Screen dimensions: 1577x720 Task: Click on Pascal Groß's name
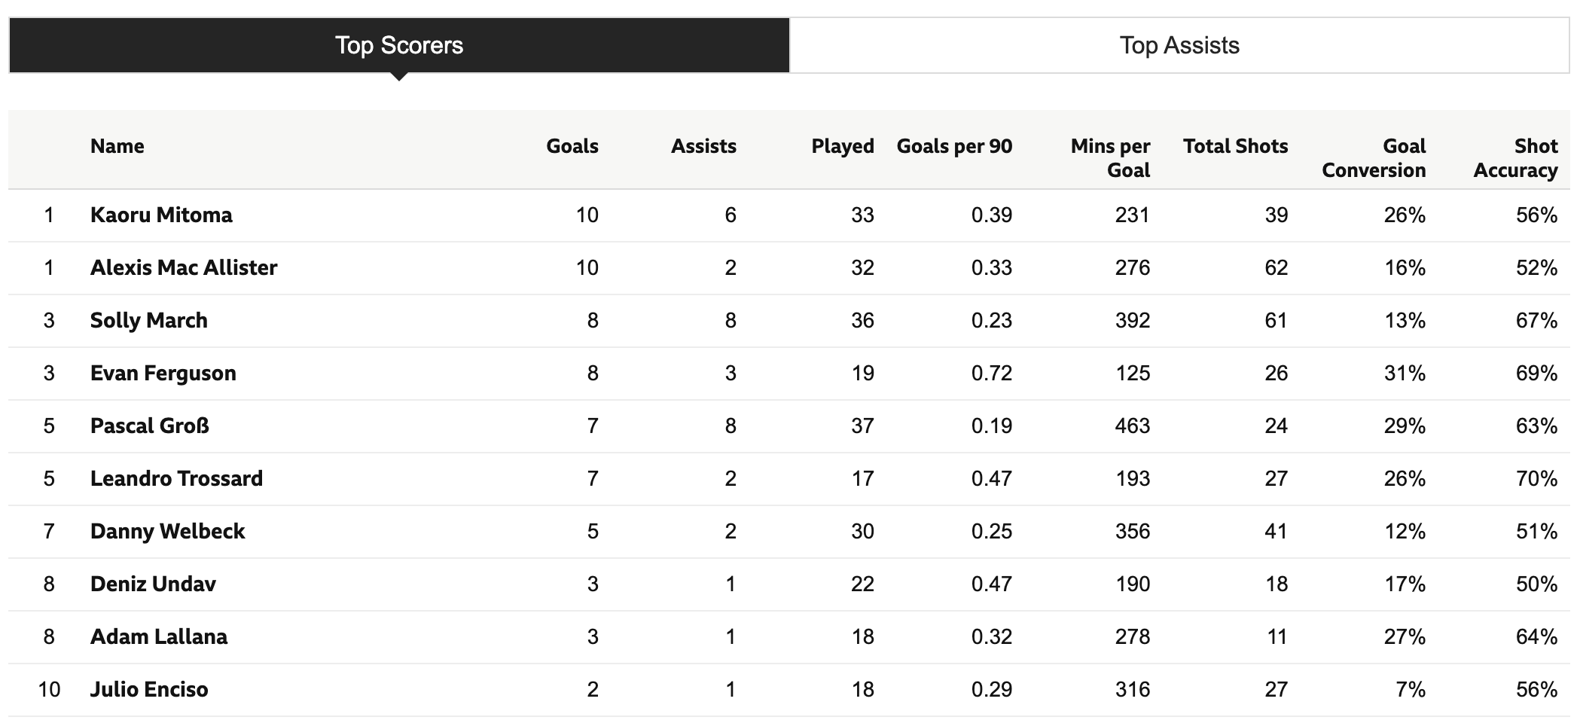point(150,426)
